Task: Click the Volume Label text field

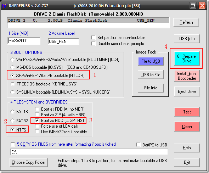Action: (x=63, y=41)
